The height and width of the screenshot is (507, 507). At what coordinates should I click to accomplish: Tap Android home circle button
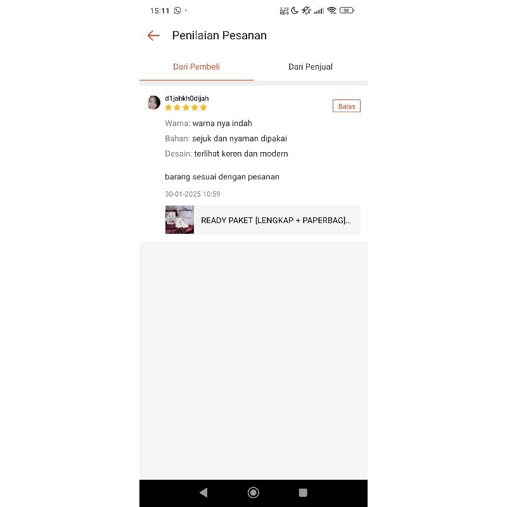253,492
